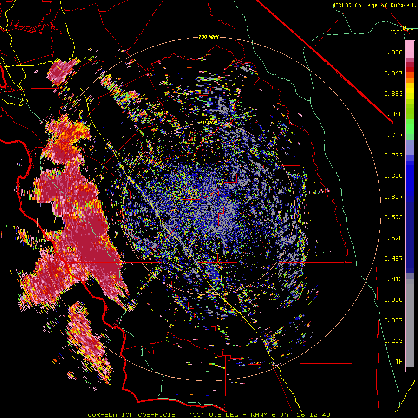Select the 0.413 scale value
The height and width of the screenshot is (418, 418).
[393, 279]
